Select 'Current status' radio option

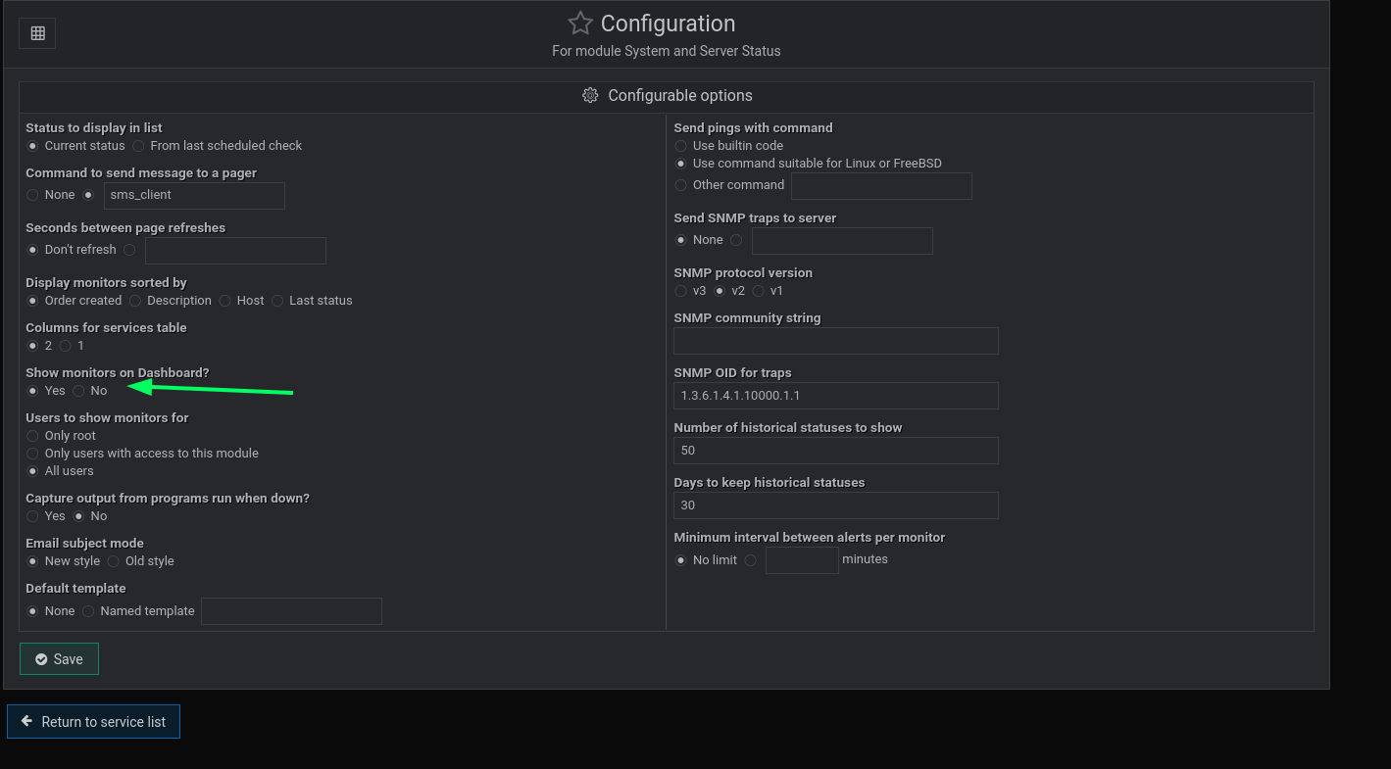point(32,146)
